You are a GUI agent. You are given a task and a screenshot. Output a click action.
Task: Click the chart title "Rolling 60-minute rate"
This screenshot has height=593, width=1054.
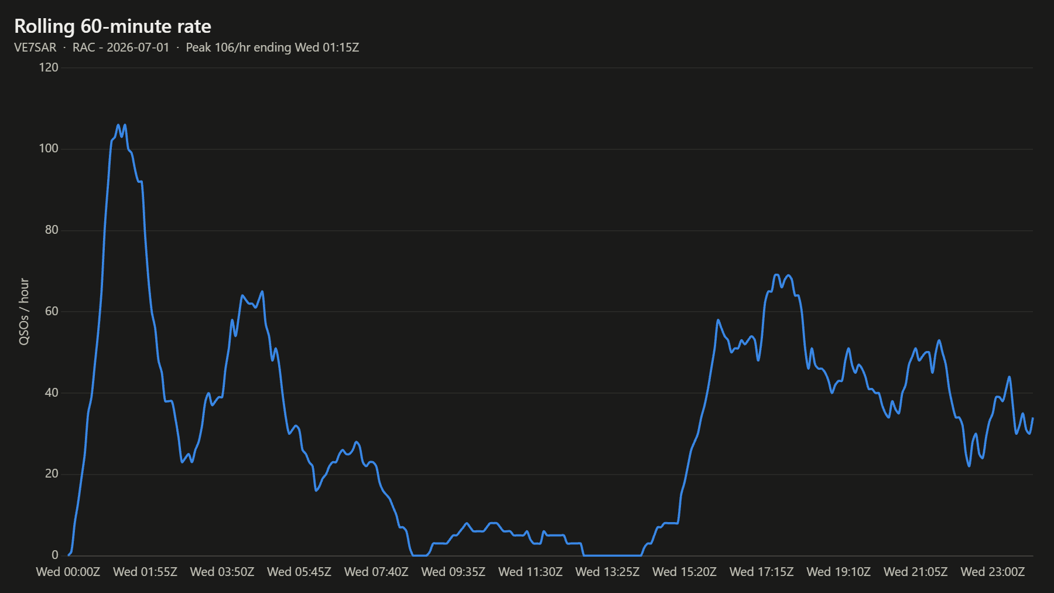click(x=112, y=26)
